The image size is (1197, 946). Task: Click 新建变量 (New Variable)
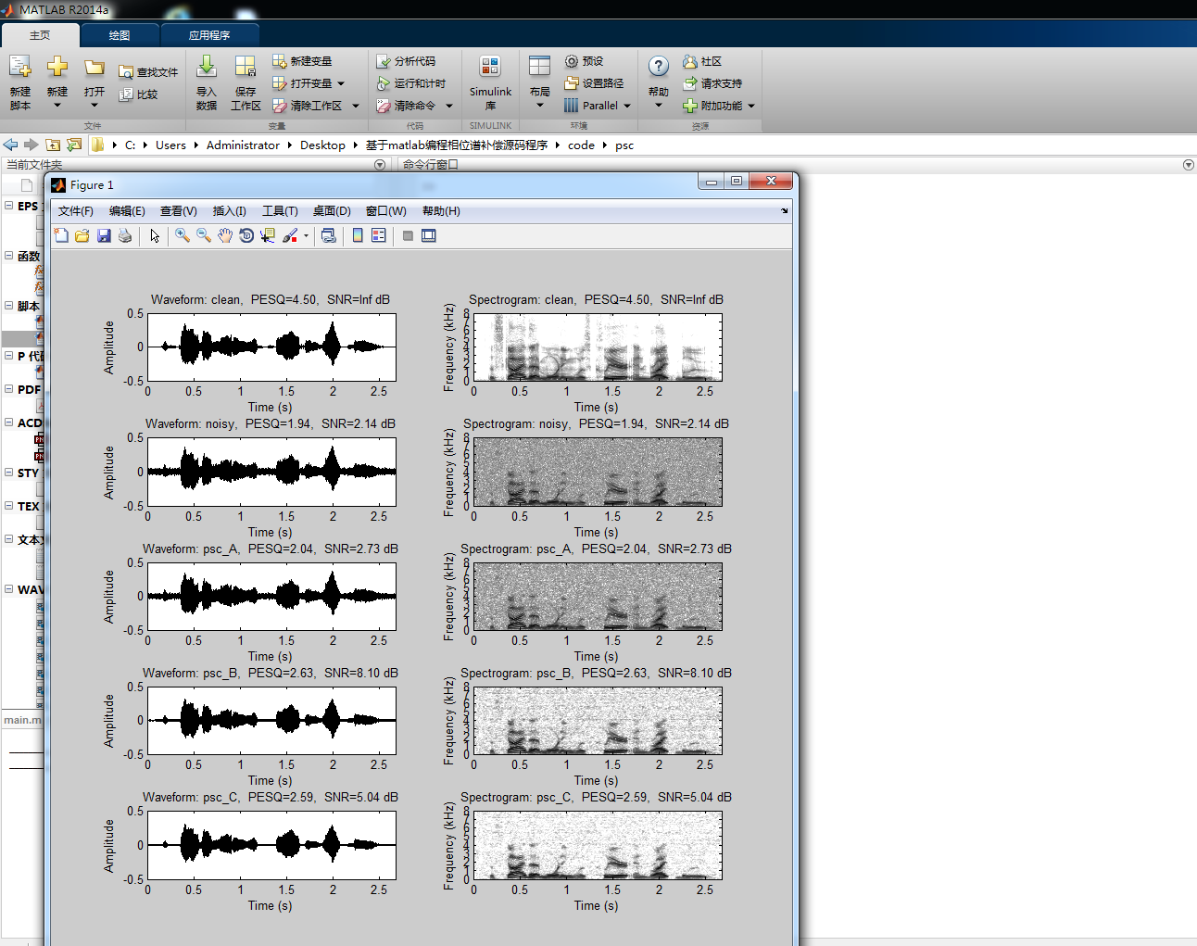302,60
